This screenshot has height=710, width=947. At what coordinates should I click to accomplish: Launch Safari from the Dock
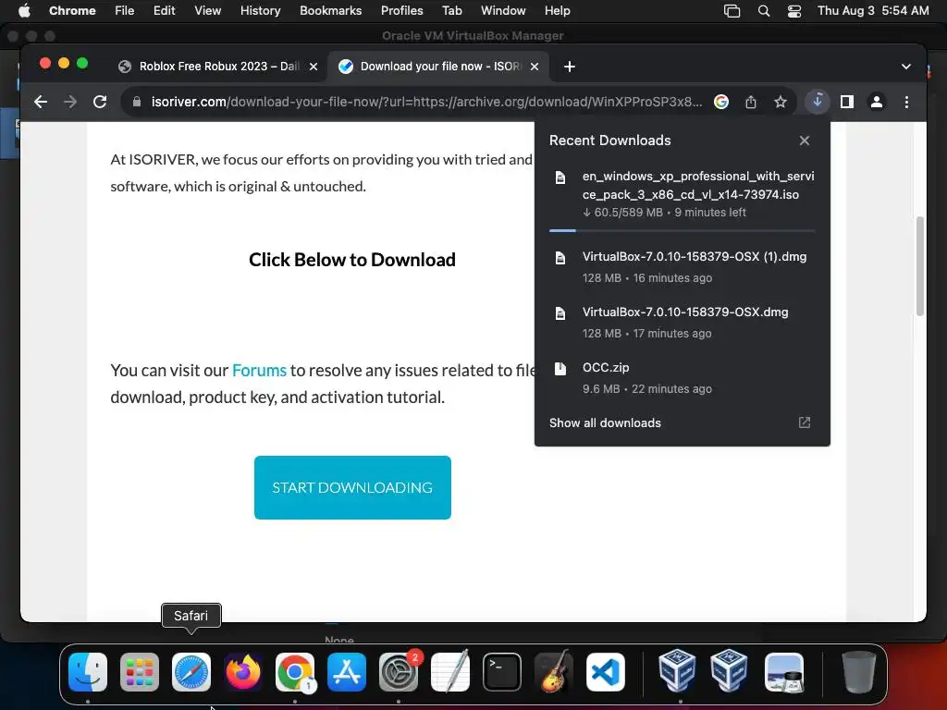191,672
